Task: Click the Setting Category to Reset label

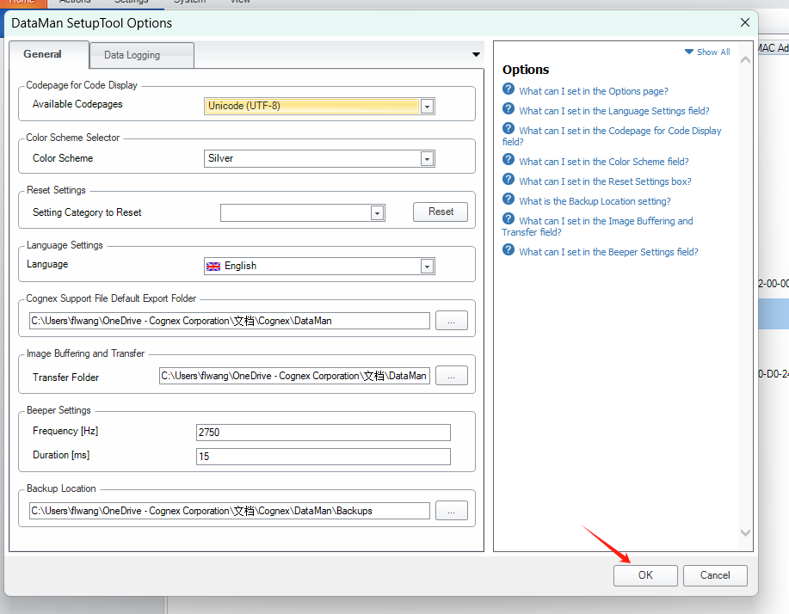Action: [87, 212]
